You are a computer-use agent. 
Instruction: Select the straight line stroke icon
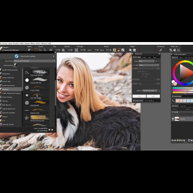click(x=41, y=50)
